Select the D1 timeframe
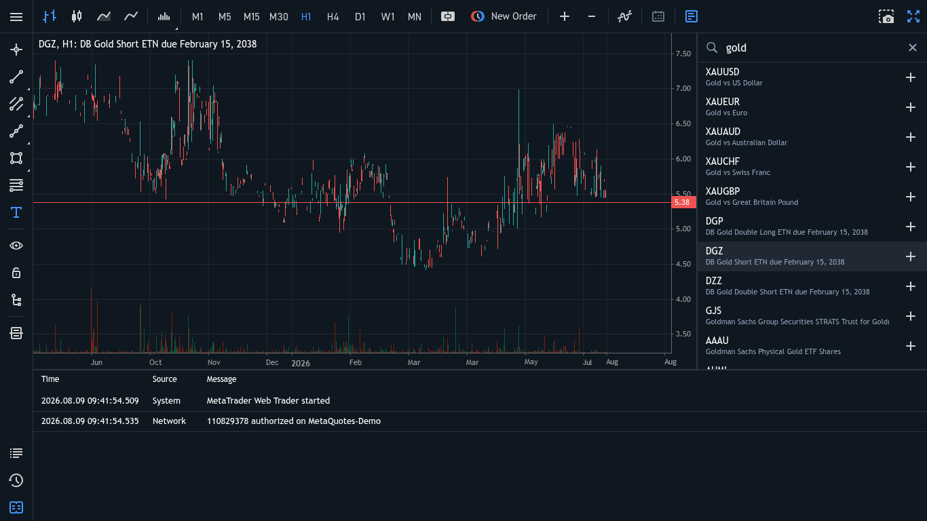The image size is (927, 521). point(360,16)
